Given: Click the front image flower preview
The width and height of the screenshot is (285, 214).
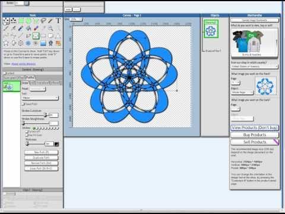Looking at the screenshot, I should pos(265,86).
